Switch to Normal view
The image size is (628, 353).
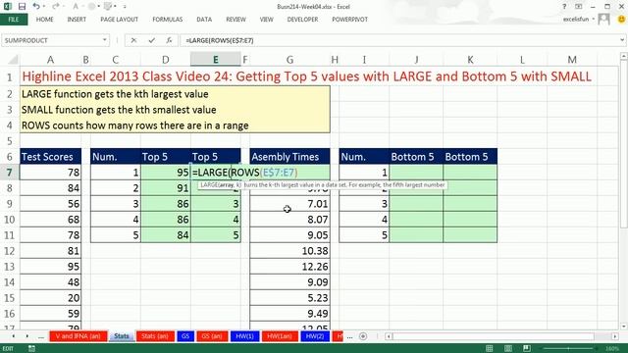coord(489,349)
